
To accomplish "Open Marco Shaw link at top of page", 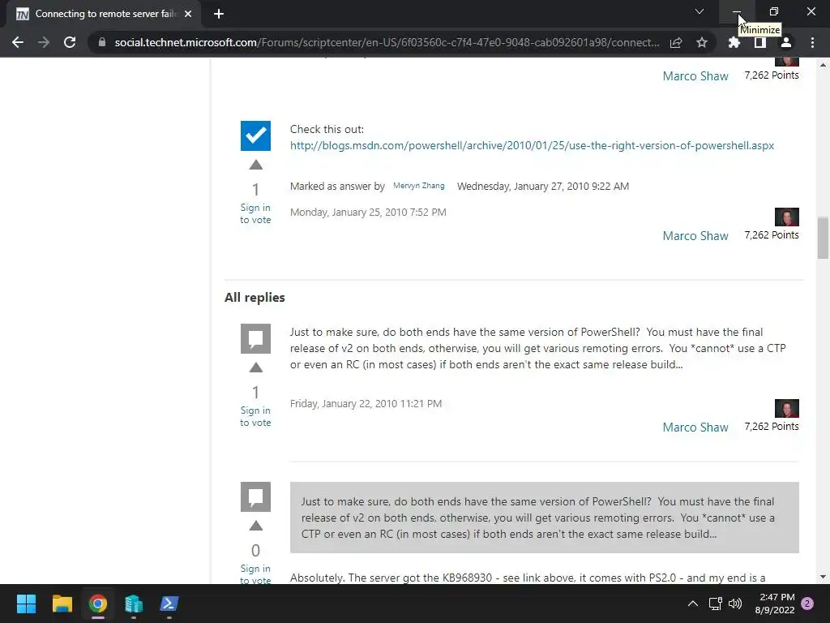I will 695,75.
